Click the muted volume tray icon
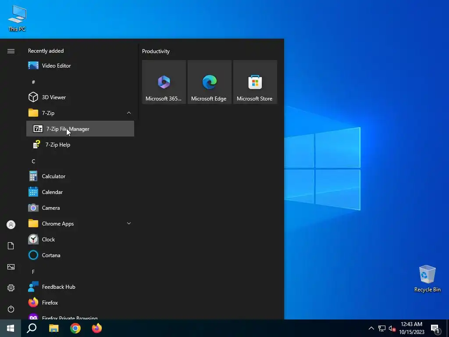The height and width of the screenshot is (337, 449). (392, 328)
